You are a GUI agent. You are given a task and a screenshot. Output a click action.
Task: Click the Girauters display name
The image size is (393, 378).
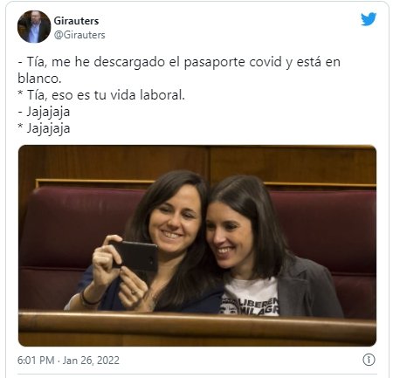(x=76, y=21)
